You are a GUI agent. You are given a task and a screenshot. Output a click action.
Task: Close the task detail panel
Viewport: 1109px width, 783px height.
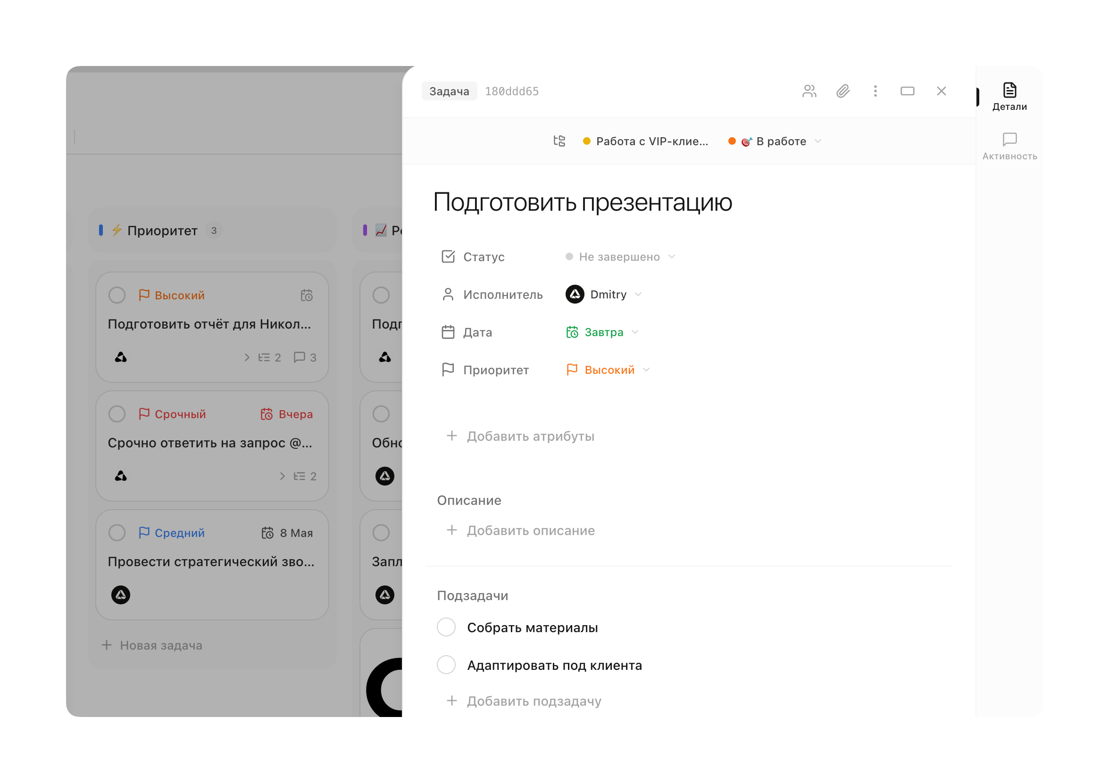(x=942, y=91)
